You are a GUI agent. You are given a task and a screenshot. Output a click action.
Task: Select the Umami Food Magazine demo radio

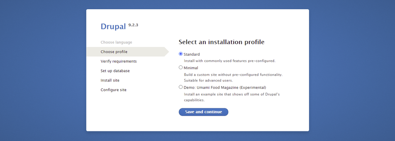tap(181, 87)
